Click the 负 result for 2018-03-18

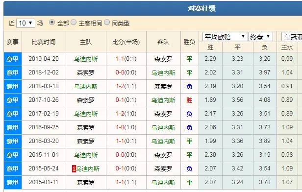[x=189, y=86]
